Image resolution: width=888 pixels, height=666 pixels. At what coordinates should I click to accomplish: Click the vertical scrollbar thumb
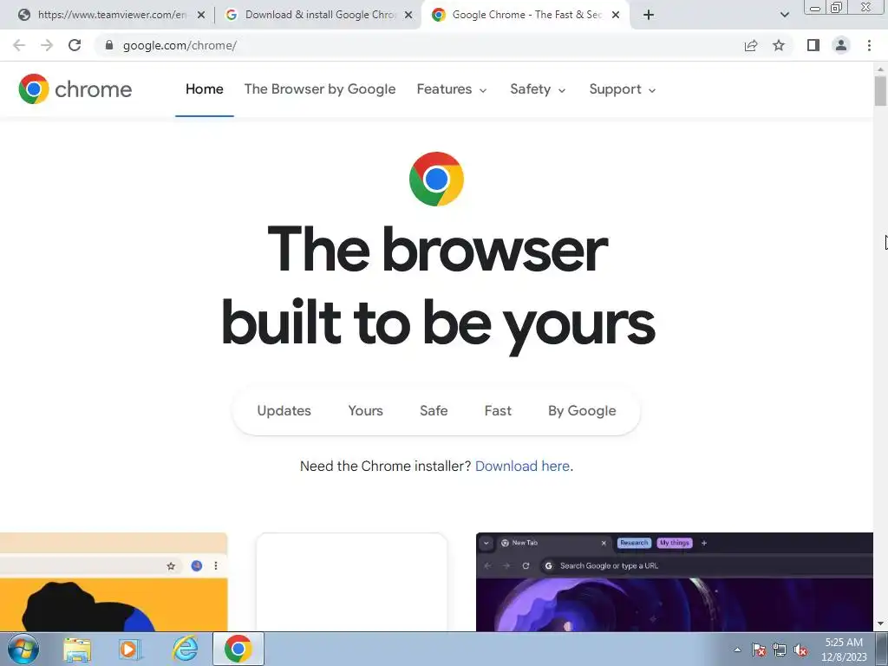(x=880, y=91)
